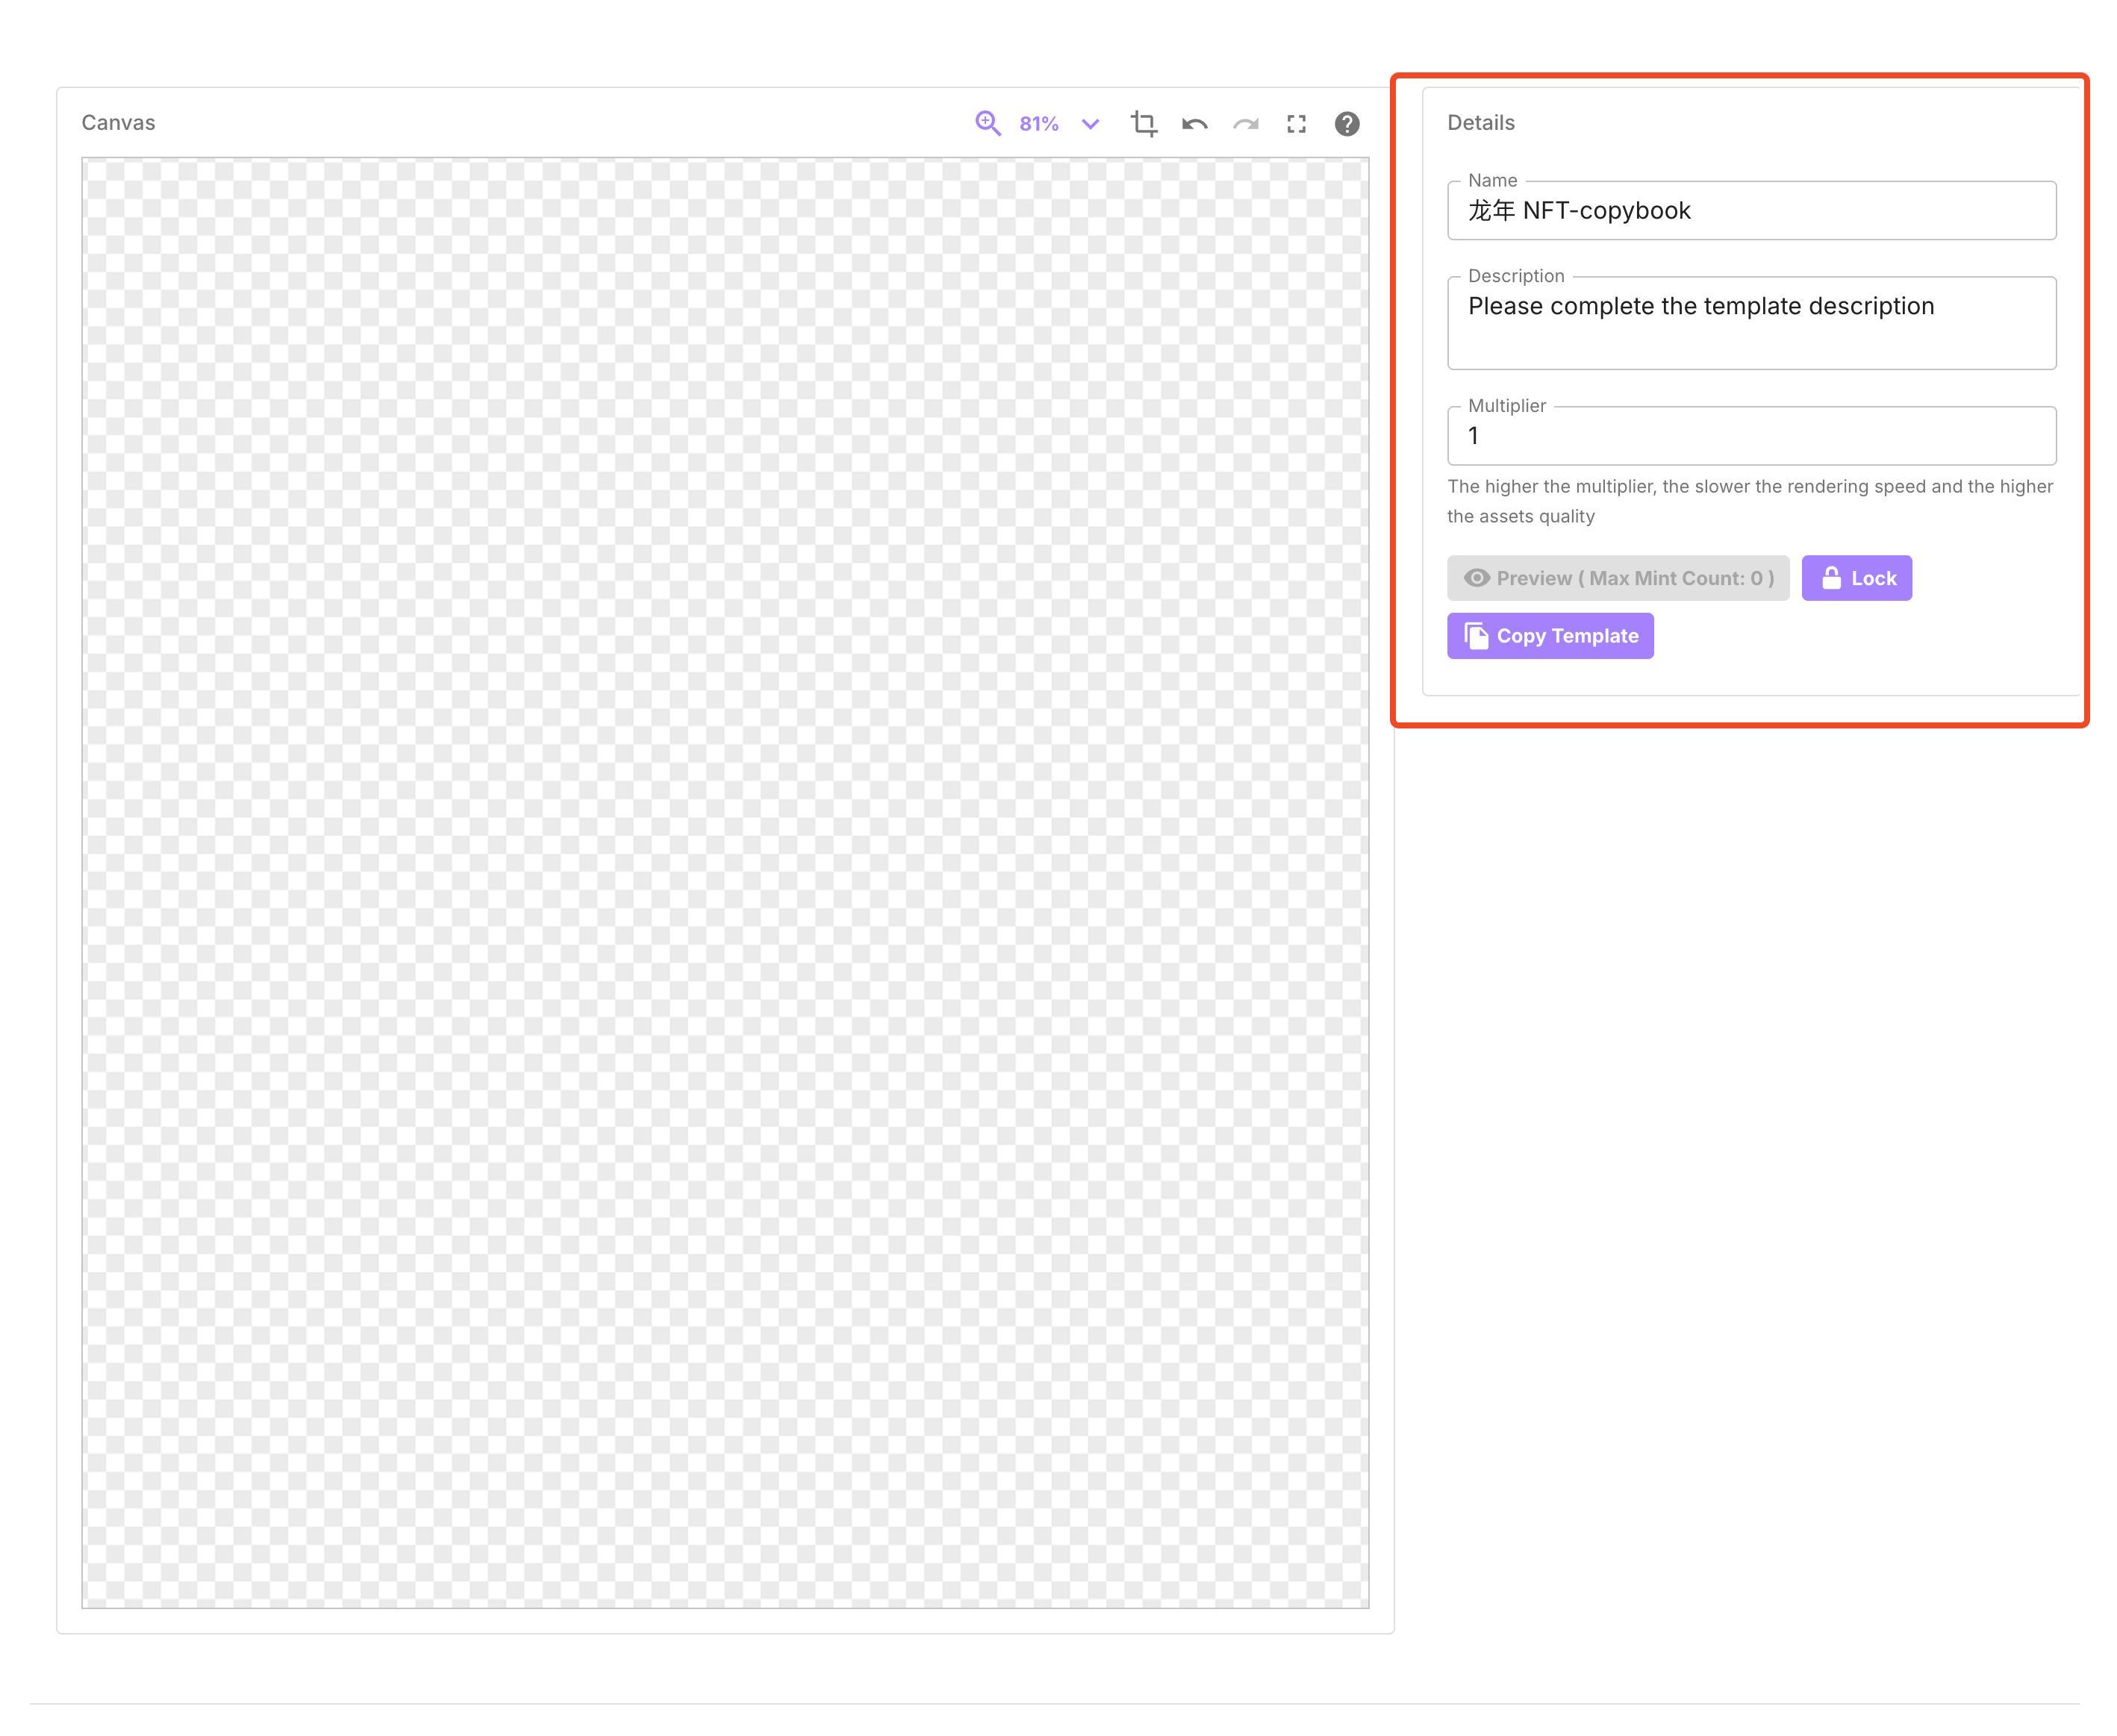Click the zoom-in magnifier icon
The image size is (2117, 1736).
(987, 123)
